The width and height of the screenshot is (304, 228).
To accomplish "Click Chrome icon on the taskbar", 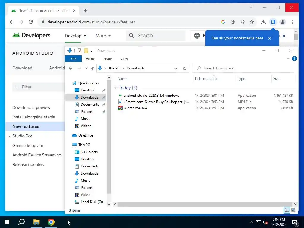I will [51, 222].
